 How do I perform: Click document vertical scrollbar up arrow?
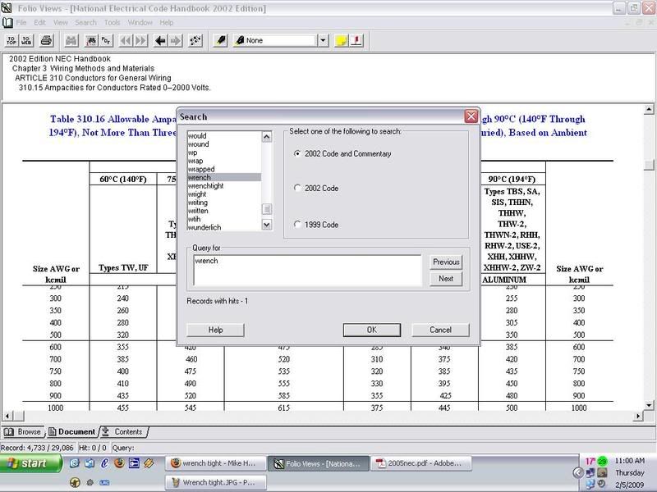[x=649, y=110]
